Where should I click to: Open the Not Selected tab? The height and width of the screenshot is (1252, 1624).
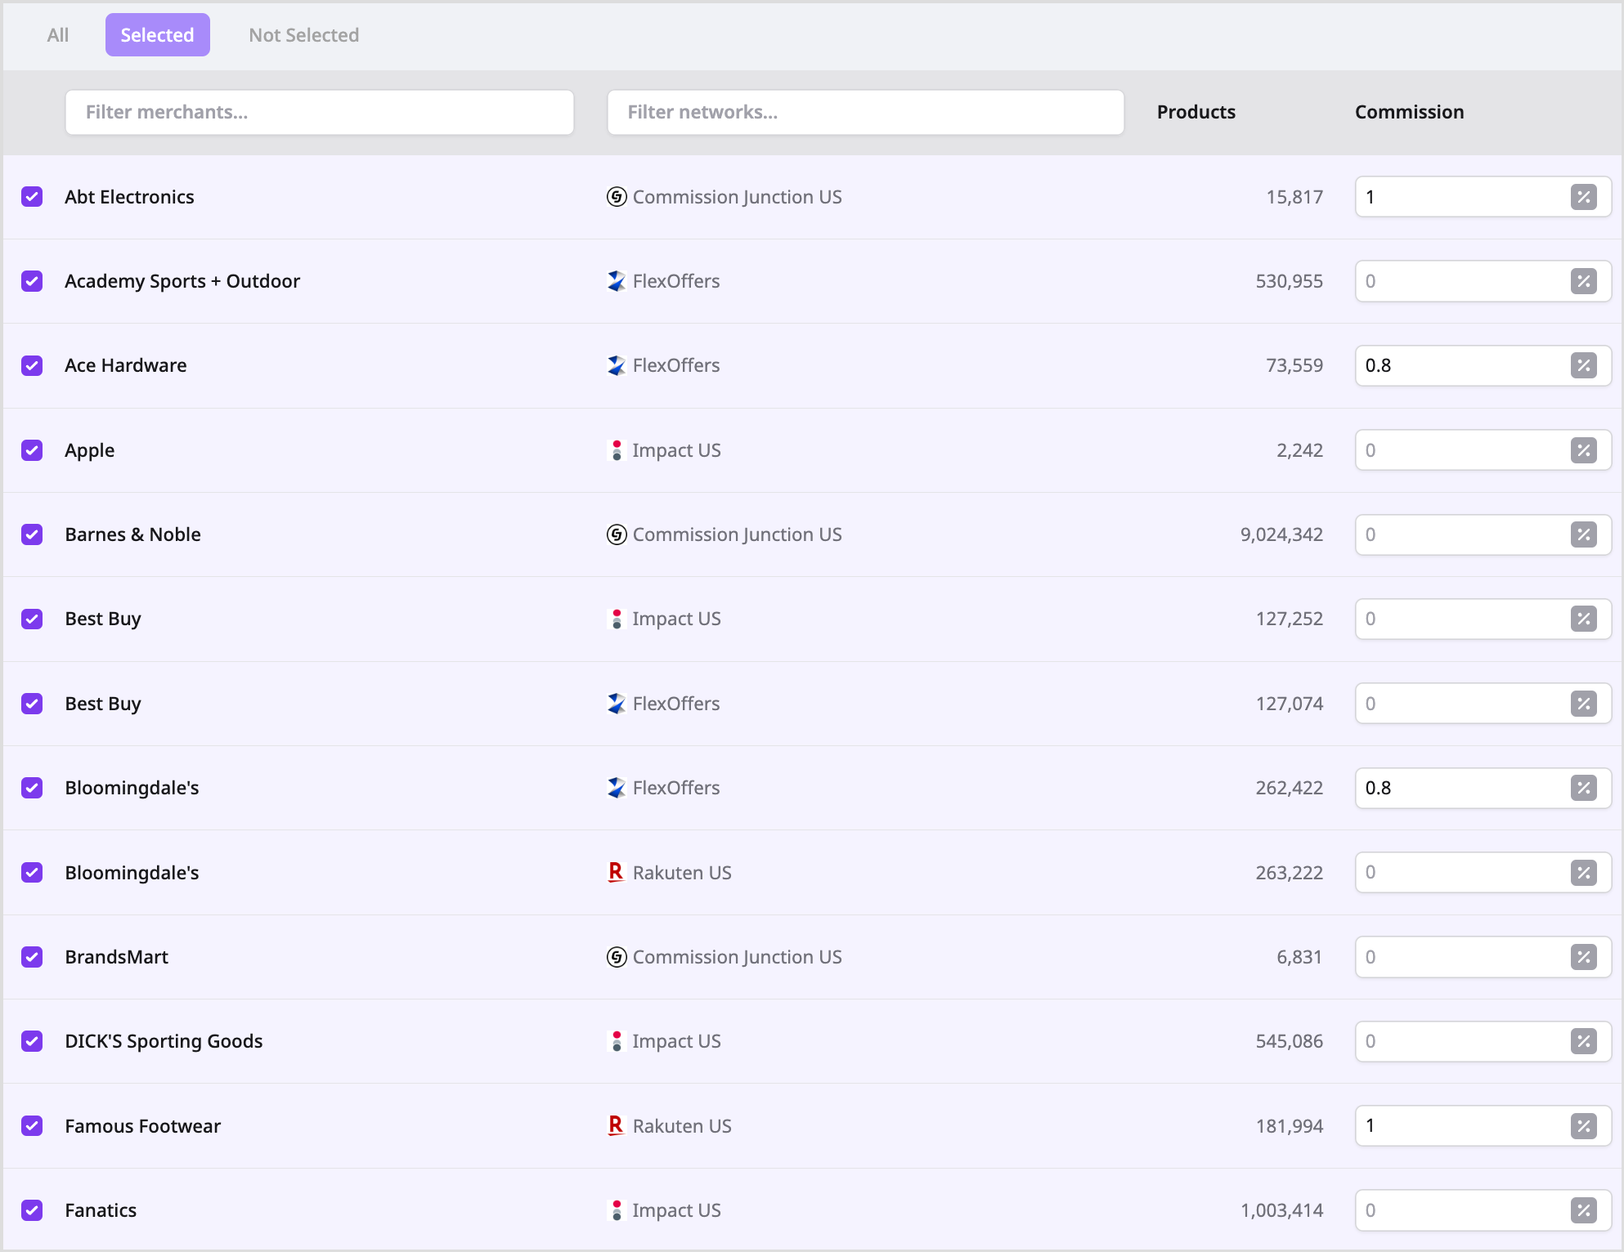click(x=303, y=35)
